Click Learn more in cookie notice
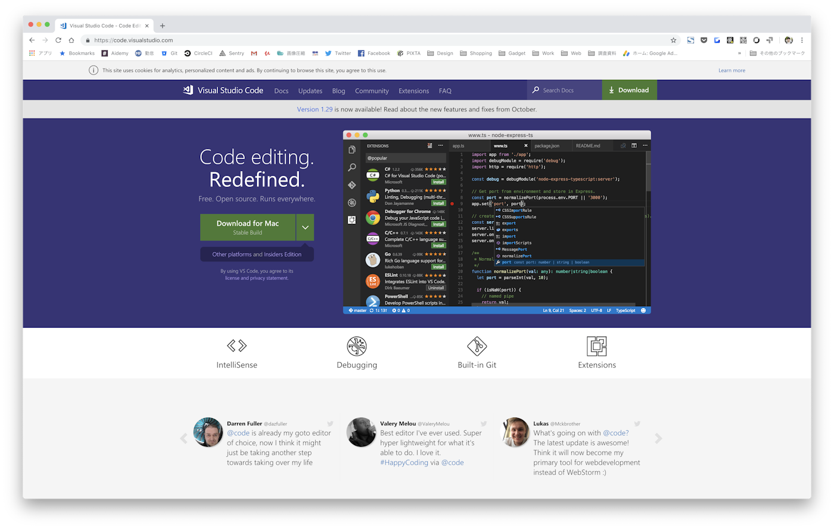The width and height of the screenshot is (834, 529). point(732,70)
